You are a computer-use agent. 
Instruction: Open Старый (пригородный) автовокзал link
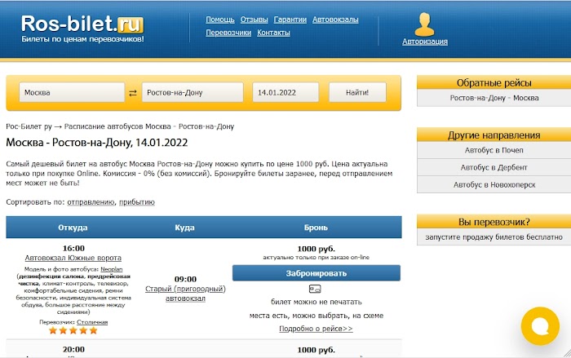[185, 294]
